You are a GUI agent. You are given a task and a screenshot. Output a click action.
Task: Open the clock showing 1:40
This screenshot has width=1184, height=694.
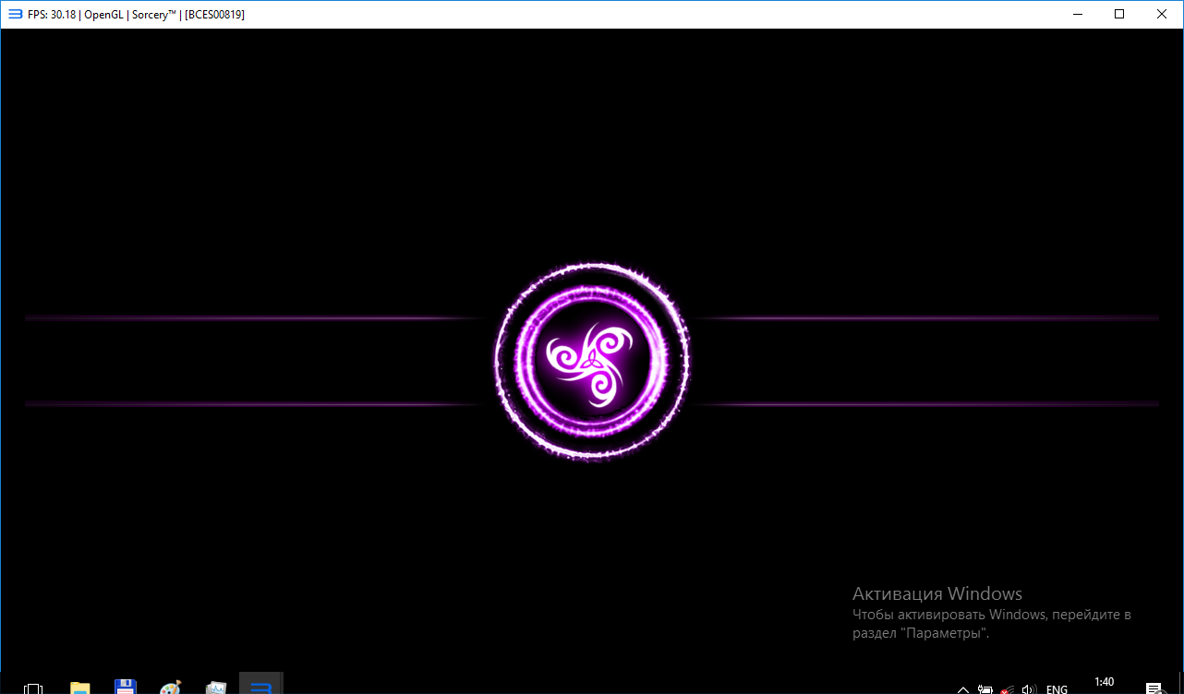coord(1104,684)
